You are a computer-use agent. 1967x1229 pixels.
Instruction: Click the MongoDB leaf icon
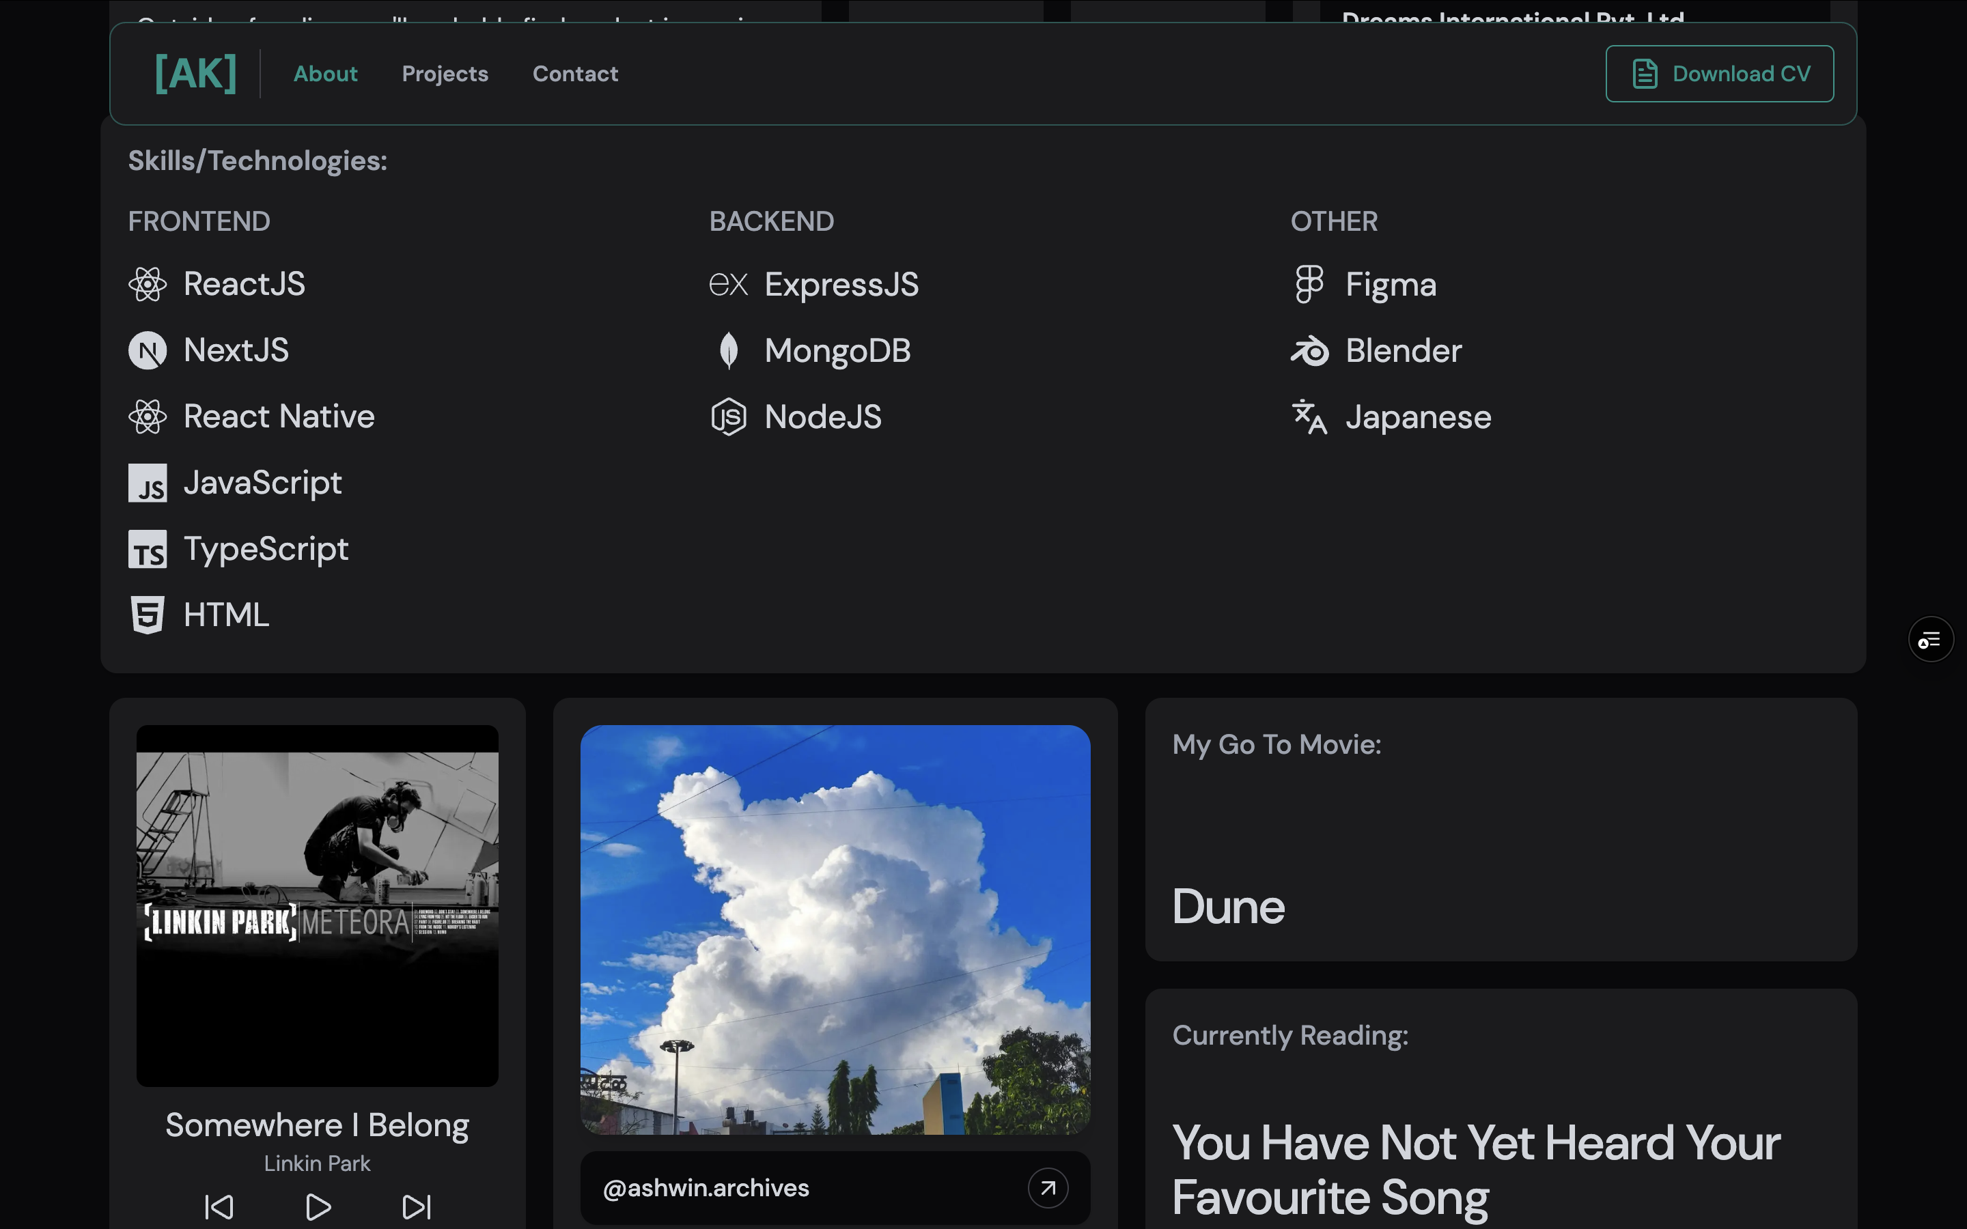click(x=728, y=350)
